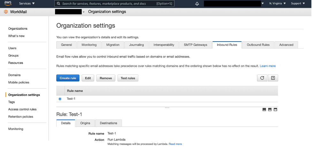Click the Test-1 rule name cell
Image resolution: width=312 pixels, height=147 pixels.
71,99
